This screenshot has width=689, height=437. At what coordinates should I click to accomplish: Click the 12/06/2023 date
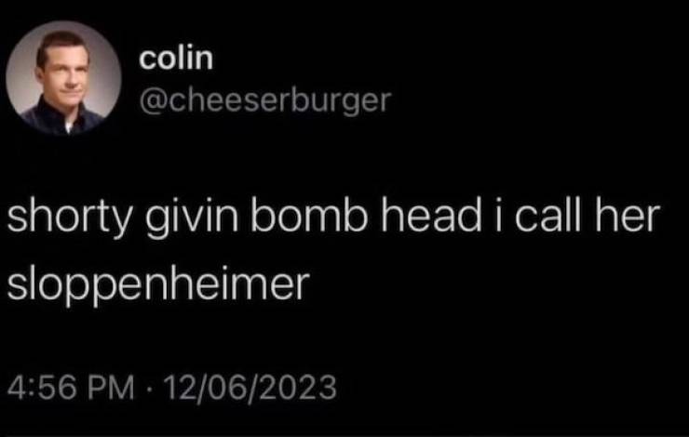point(250,388)
